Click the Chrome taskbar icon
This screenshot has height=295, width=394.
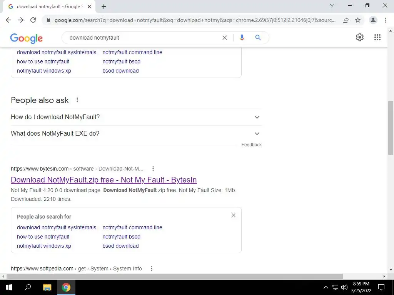(x=66, y=287)
